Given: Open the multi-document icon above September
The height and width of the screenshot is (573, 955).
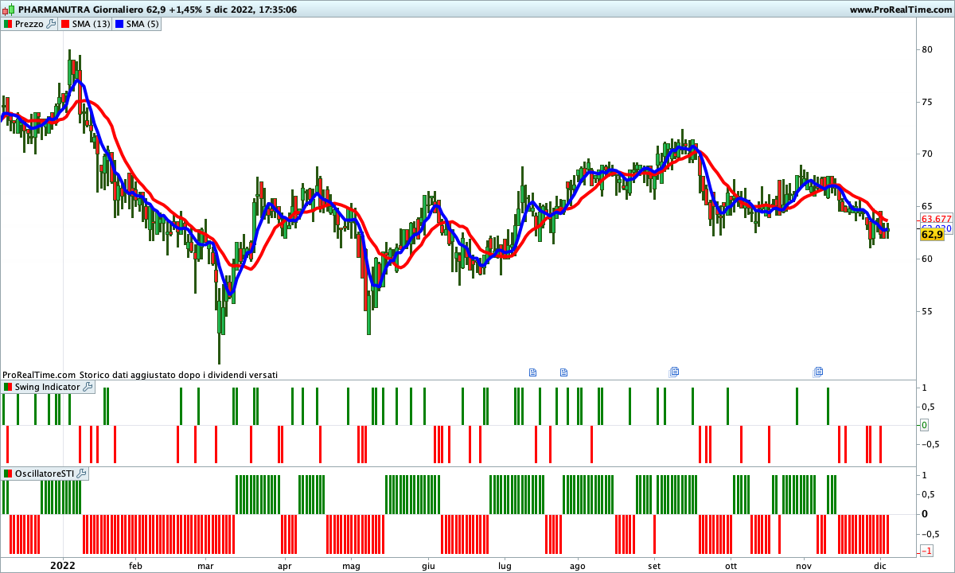Looking at the screenshot, I should pos(674,372).
